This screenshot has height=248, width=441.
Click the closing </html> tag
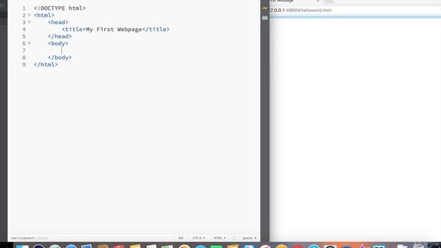(45, 64)
